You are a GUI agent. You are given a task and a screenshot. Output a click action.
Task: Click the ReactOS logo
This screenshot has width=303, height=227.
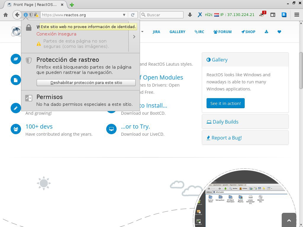(x=16, y=31)
